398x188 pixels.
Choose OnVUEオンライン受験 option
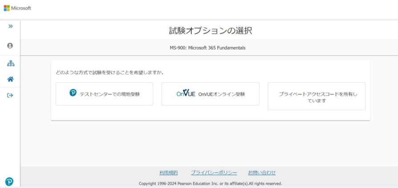click(x=210, y=94)
